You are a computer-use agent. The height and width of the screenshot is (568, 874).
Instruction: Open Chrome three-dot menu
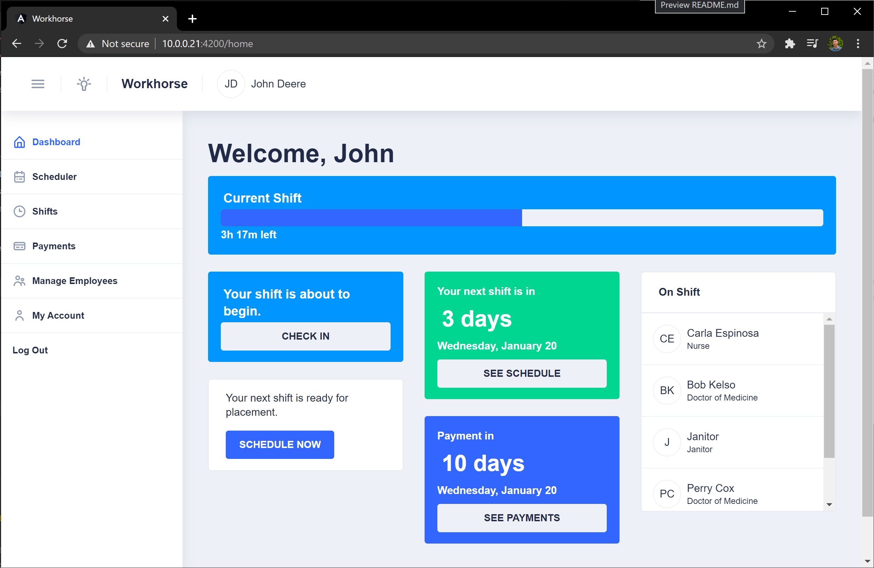(858, 44)
